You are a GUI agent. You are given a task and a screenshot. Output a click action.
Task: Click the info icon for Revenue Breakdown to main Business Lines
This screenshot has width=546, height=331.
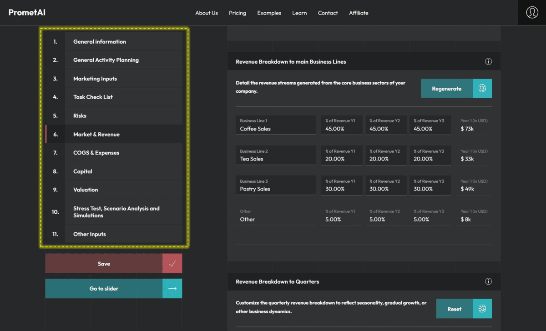point(488,61)
